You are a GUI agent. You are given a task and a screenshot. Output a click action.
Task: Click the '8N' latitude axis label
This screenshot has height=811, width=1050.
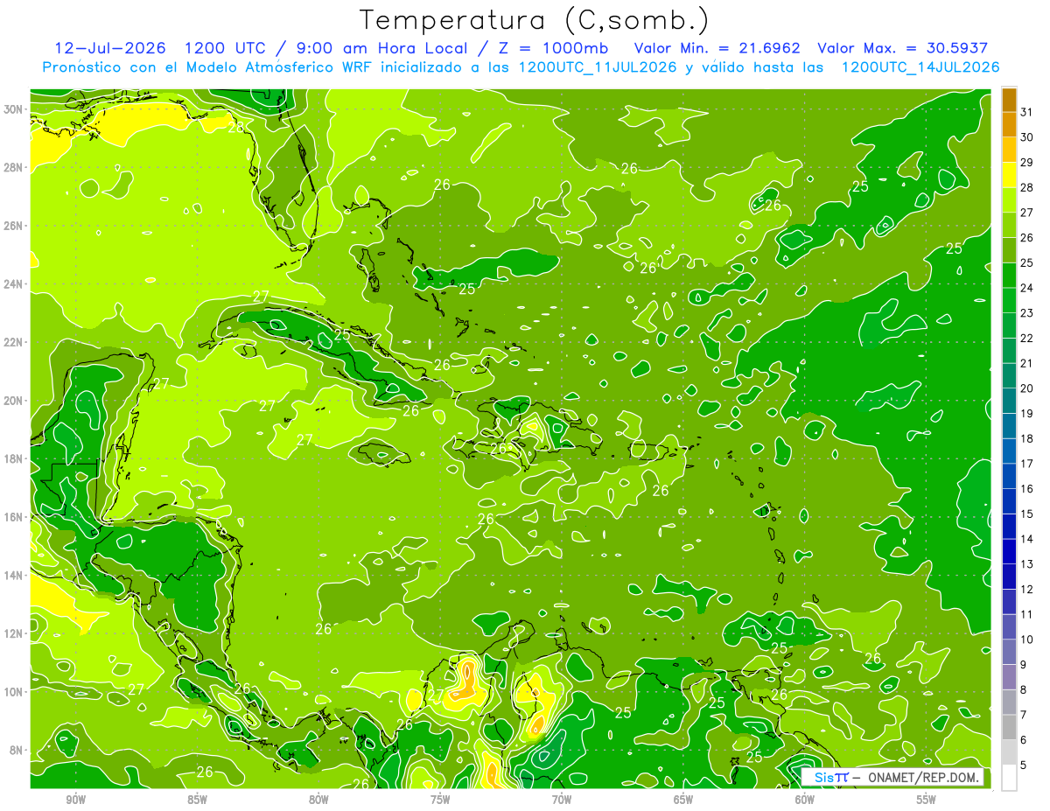pos(16,750)
